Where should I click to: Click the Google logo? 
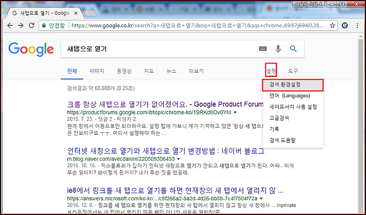click(x=31, y=49)
